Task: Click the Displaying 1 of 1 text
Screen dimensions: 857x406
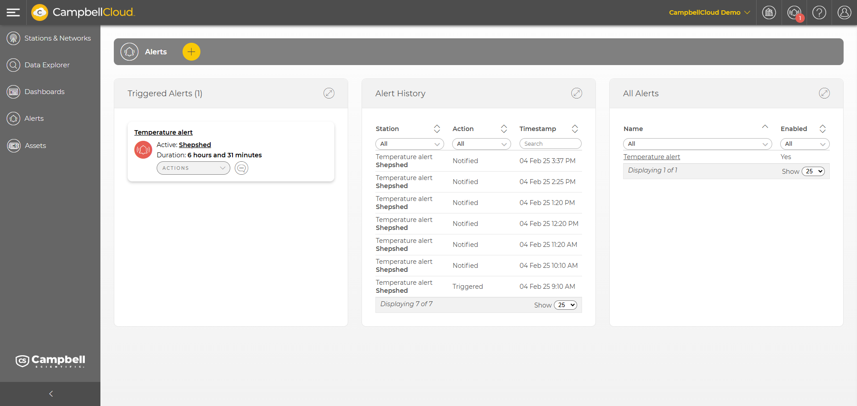Action: (653, 170)
